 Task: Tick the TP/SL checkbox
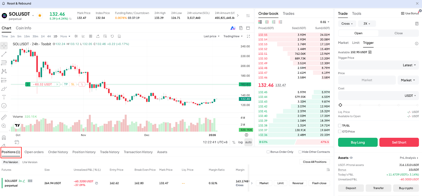pyautogui.click(x=340, y=126)
